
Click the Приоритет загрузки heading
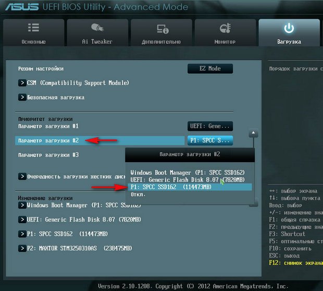pyautogui.click(x=45, y=119)
